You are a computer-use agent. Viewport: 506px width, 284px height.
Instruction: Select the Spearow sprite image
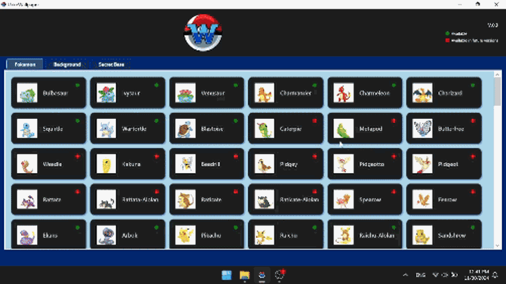point(343,199)
